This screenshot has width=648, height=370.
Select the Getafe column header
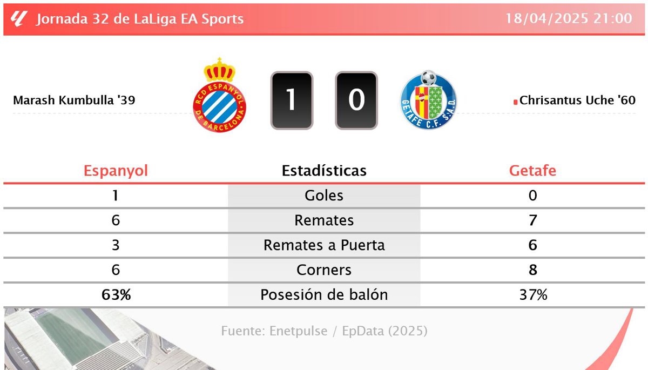(532, 171)
